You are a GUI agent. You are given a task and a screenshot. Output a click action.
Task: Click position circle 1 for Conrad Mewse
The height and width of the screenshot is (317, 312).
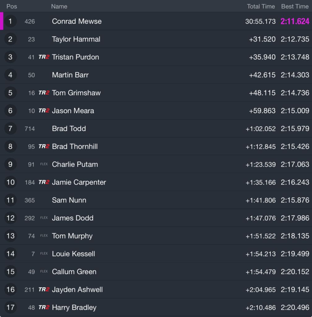tap(10, 21)
